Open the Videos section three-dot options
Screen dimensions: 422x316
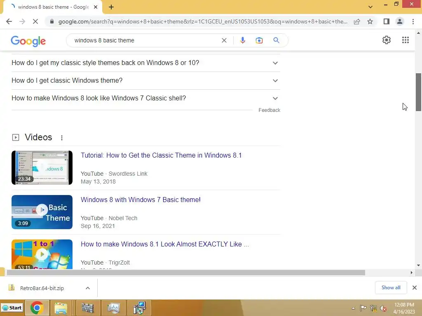point(62,138)
